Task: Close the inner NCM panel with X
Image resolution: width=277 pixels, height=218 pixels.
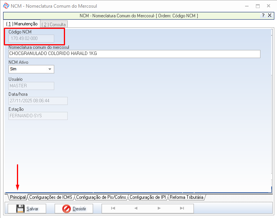Action: coord(270,15)
